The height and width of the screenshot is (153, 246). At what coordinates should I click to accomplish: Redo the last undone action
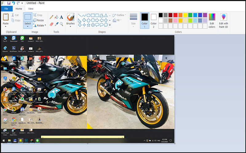tap(18, 3)
